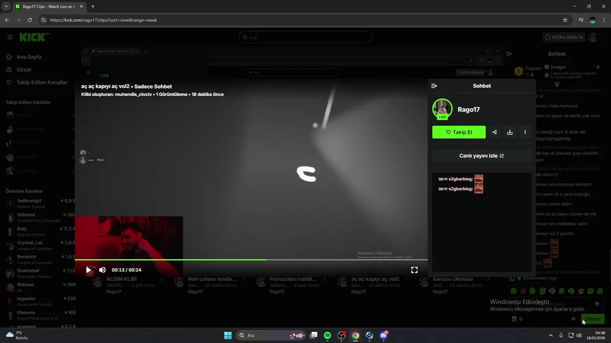The width and height of the screenshot is (611, 343).
Task: Collapse background chat via Sohbet arrow icon
Action: (x=509, y=54)
